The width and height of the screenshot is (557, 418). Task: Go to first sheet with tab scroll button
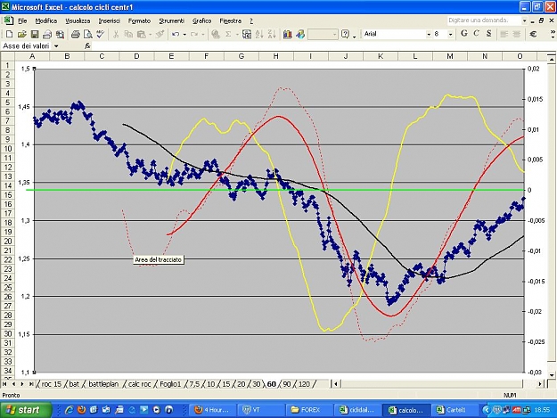click(x=4, y=384)
